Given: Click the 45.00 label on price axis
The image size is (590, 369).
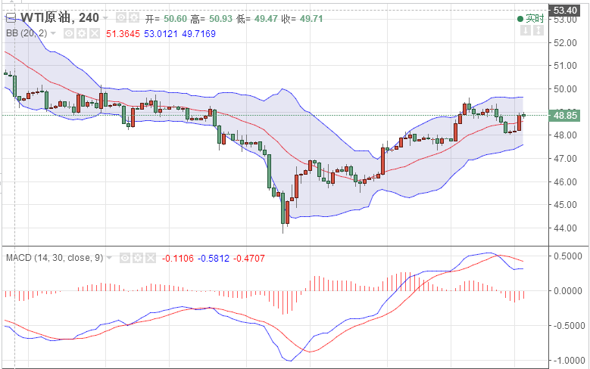Looking at the screenshot, I should coord(565,205).
